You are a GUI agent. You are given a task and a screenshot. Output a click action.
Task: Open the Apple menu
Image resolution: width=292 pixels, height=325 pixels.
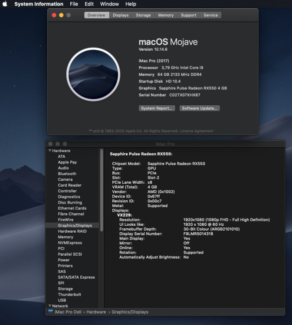pyautogui.click(x=5, y=4)
